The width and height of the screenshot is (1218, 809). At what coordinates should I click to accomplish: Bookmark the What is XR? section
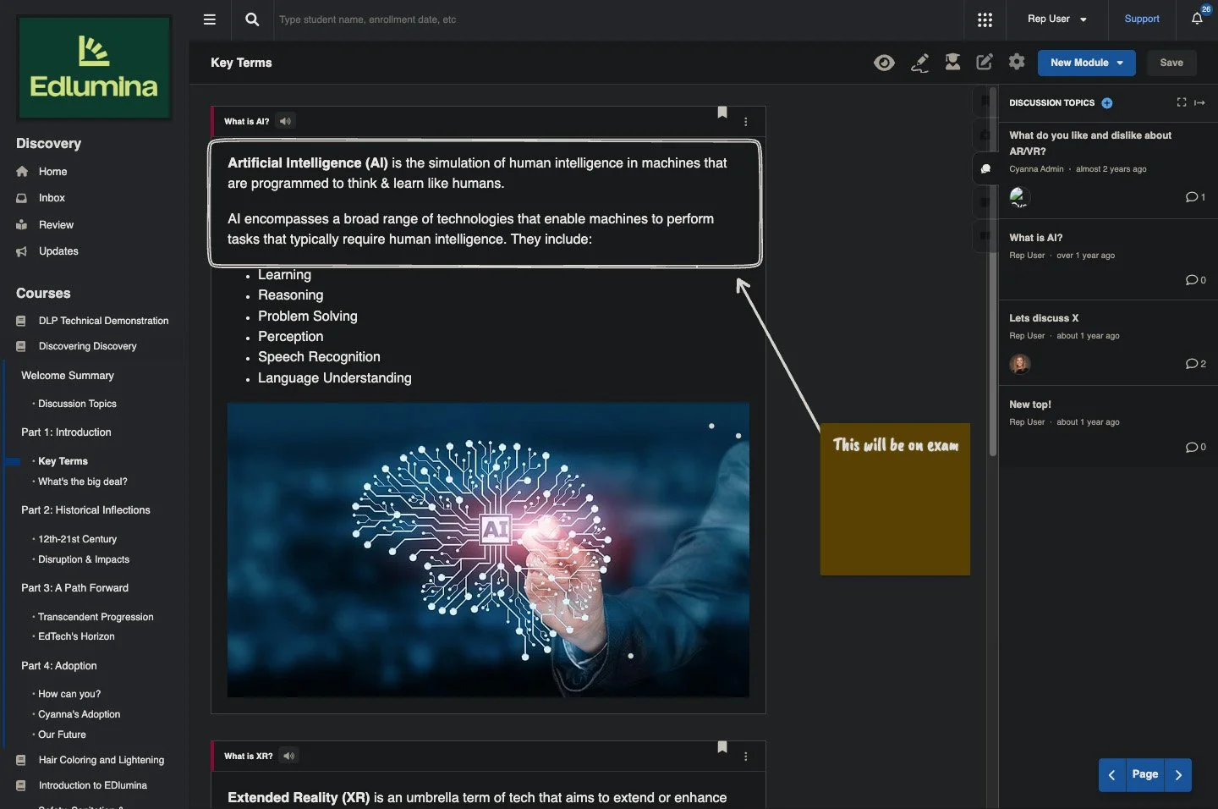[x=722, y=746]
